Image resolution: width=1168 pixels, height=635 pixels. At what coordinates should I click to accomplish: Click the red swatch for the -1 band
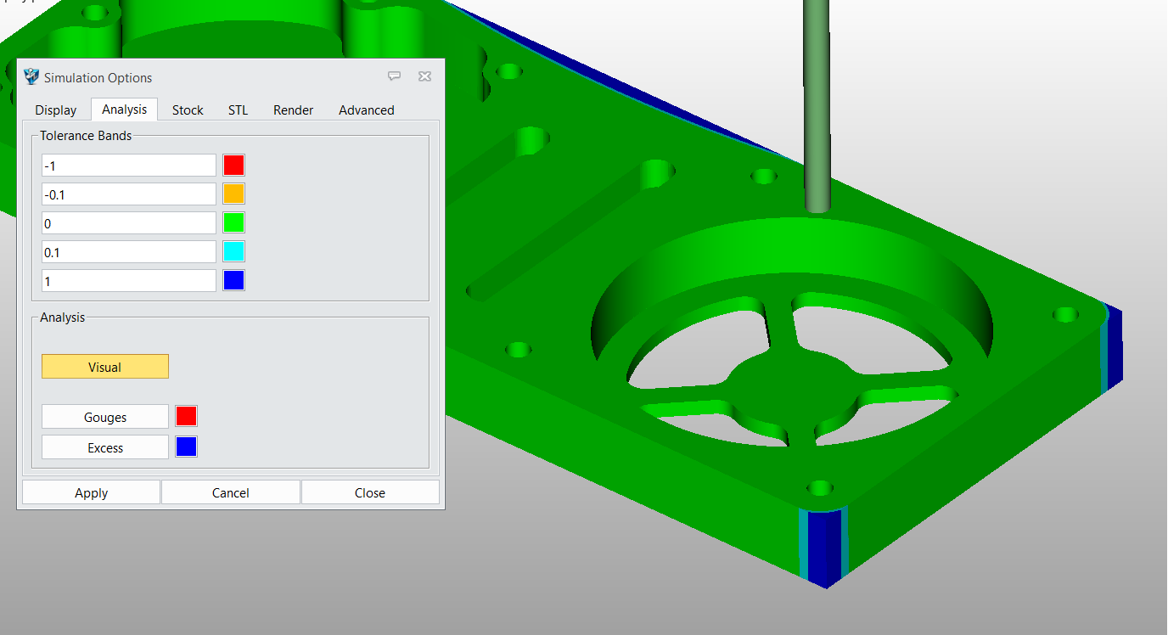(233, 166)
